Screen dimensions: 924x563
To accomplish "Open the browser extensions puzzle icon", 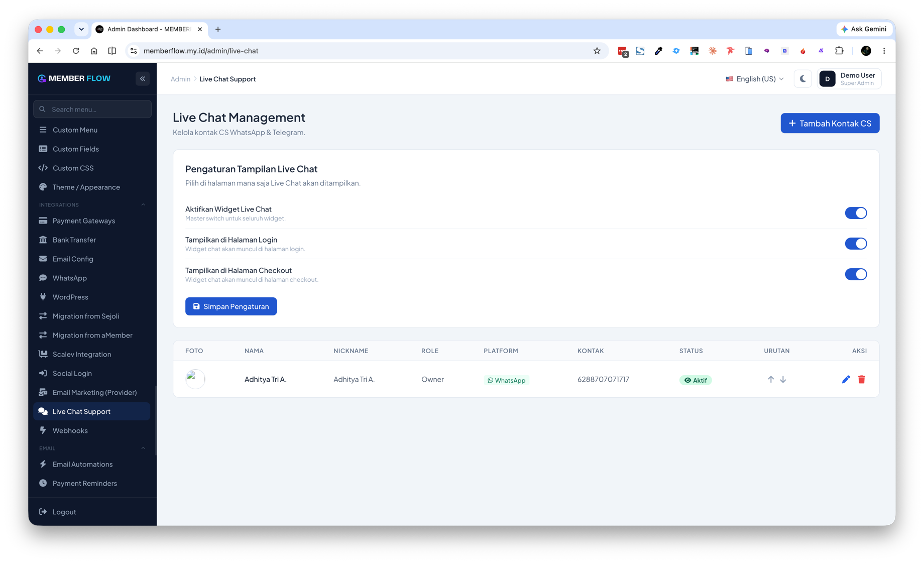I will tap(839, 51).
